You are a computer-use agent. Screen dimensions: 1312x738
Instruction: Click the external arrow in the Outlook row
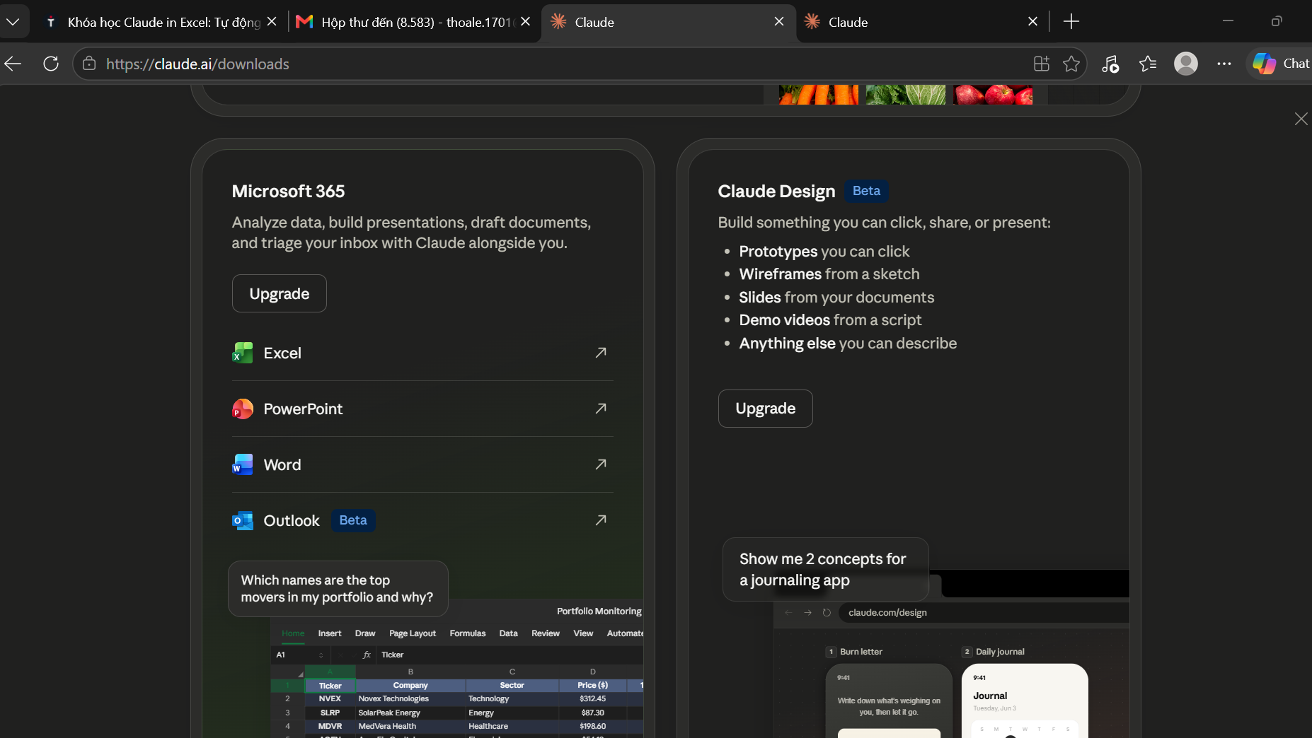pyautogui.click(x=601, y=520)
